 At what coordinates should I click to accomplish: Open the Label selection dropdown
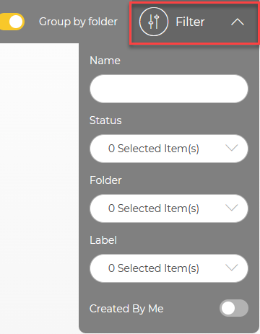169,268
